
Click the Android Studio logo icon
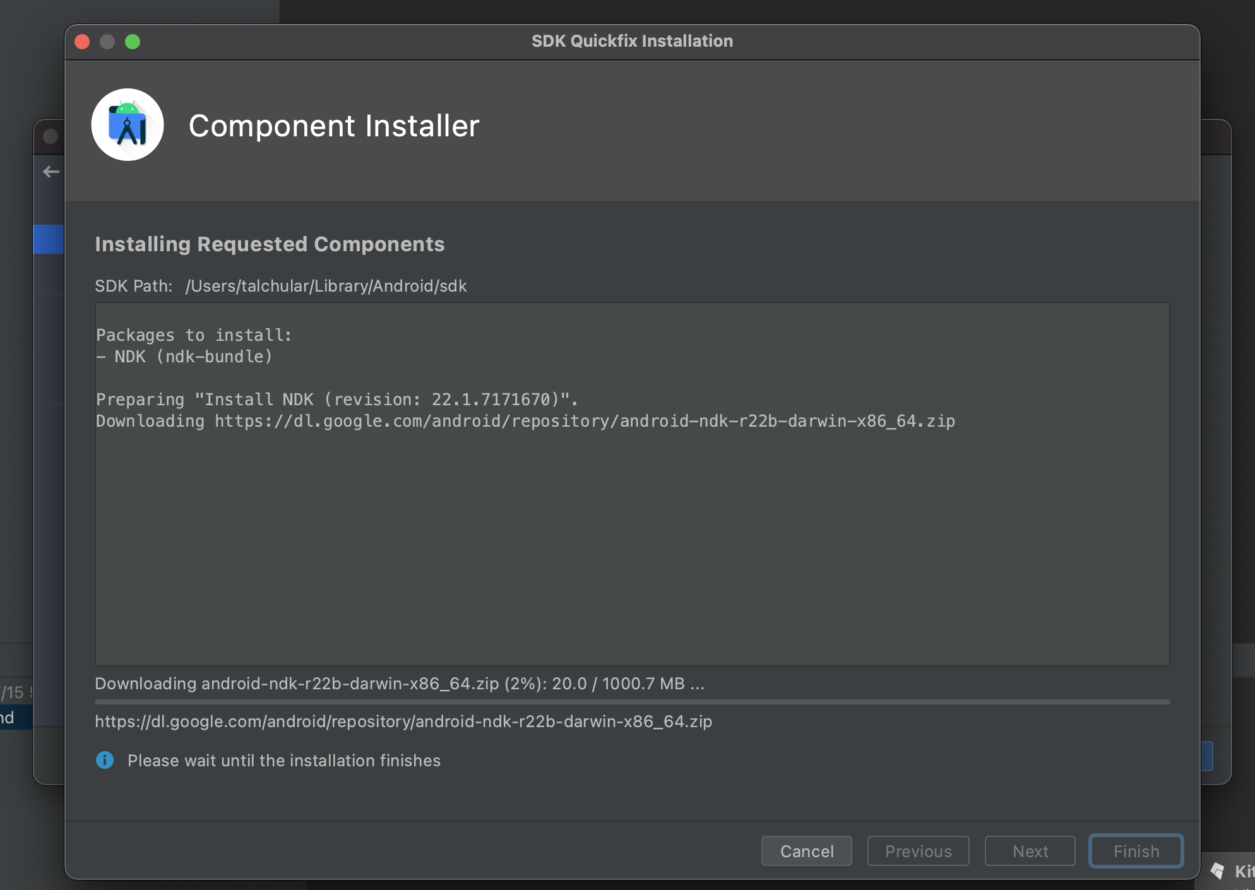click(128, 124)
